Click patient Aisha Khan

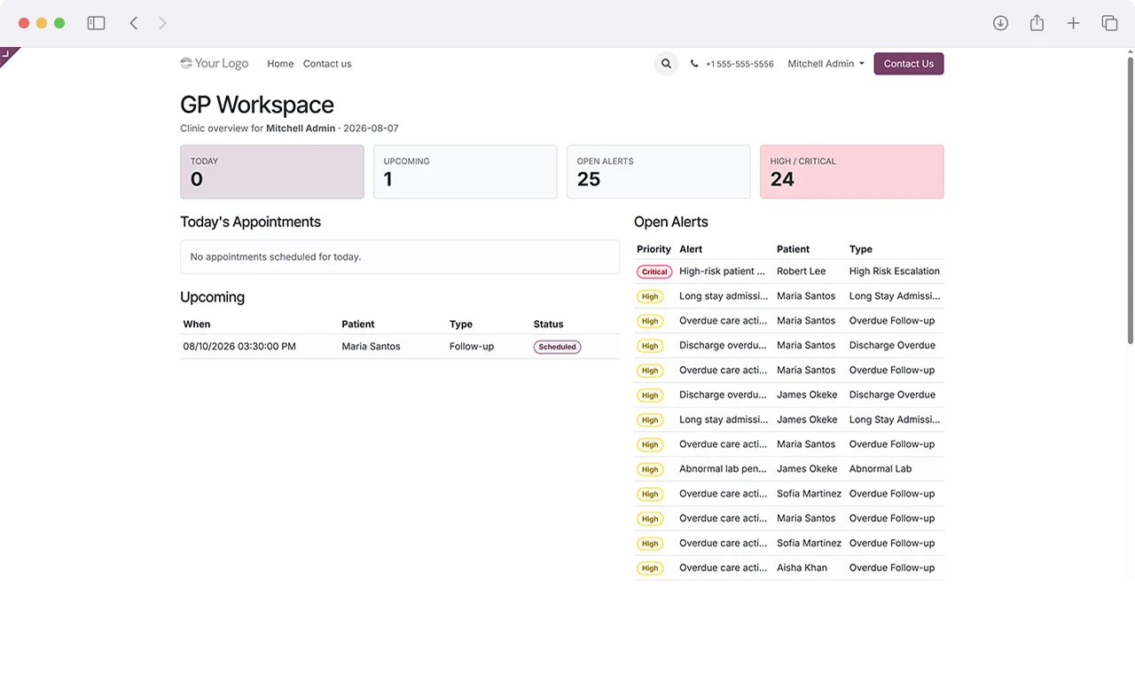[802, 568]
